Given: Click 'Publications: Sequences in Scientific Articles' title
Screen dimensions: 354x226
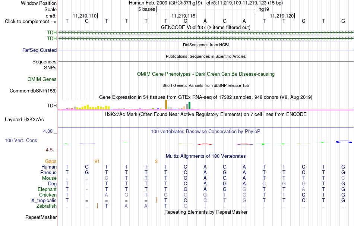Looking at the screenshot, I should click(206, 56).
